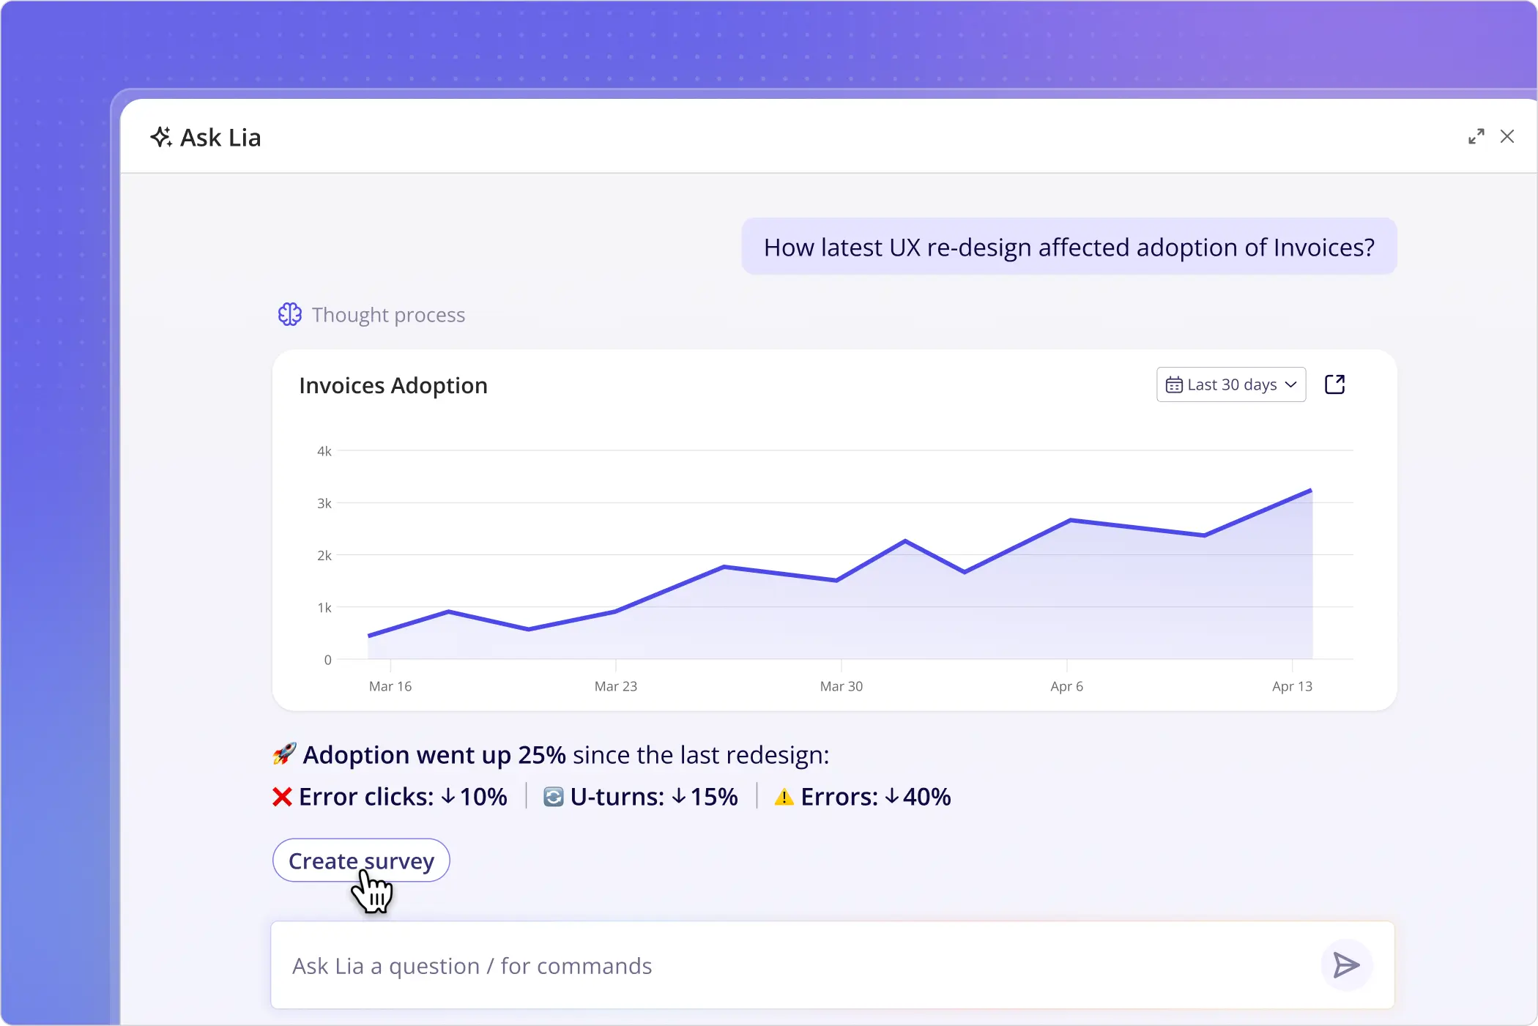Click the Errors warning triangle icon
This screenshot has height=1026, width=1538.
784,797
